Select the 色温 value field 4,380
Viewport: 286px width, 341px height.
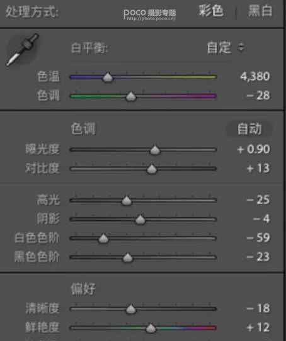coord(255,77)
